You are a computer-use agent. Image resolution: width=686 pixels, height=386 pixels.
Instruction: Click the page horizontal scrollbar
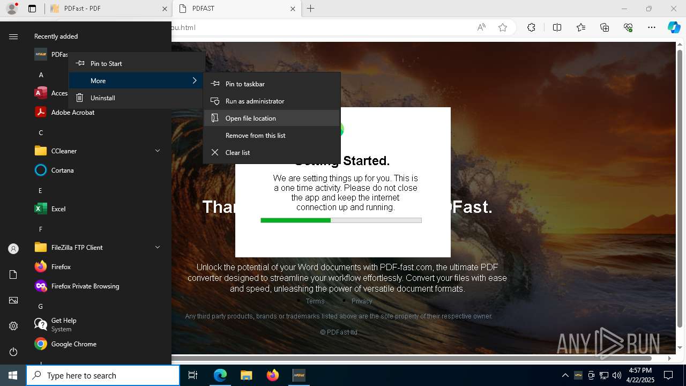click(x=412, y=358)
